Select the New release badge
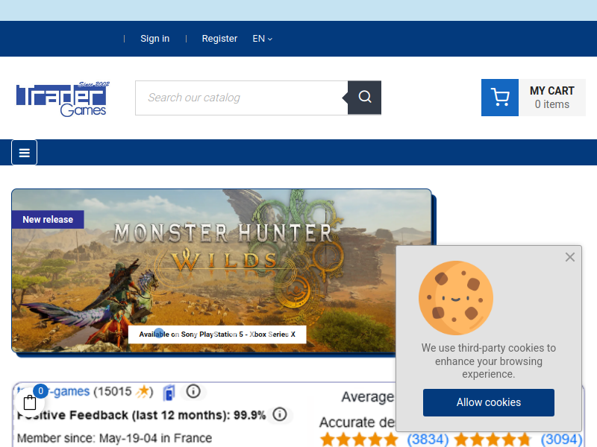The height and width of the screenshot is (447, 597). pyautogui.click(x=48, y=219)
